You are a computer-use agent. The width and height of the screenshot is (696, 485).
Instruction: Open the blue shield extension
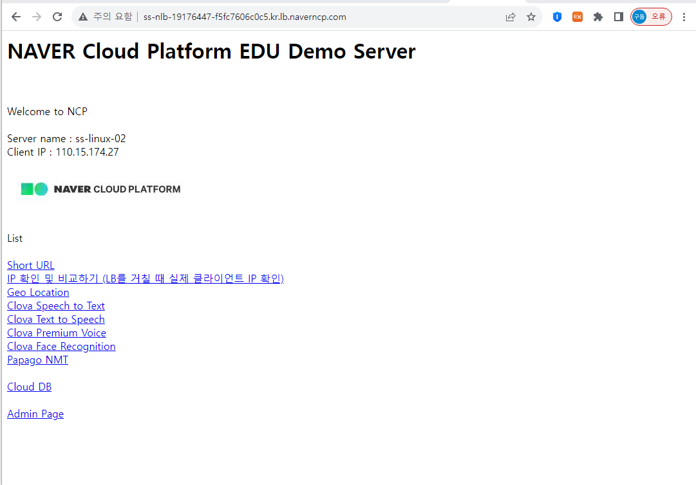557,17
